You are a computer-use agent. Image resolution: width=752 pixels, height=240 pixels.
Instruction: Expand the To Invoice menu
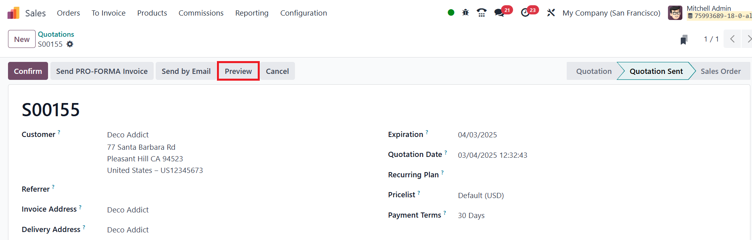tap(108, 13)
